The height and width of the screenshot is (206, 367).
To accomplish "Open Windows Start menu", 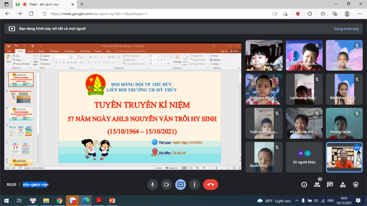I will coord(6,200).
